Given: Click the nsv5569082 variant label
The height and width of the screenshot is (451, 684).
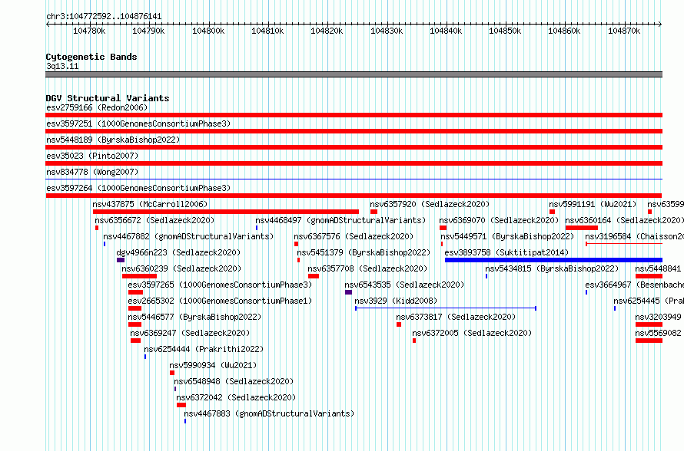Looking at the screenshot, I should (x=658, y=333).
